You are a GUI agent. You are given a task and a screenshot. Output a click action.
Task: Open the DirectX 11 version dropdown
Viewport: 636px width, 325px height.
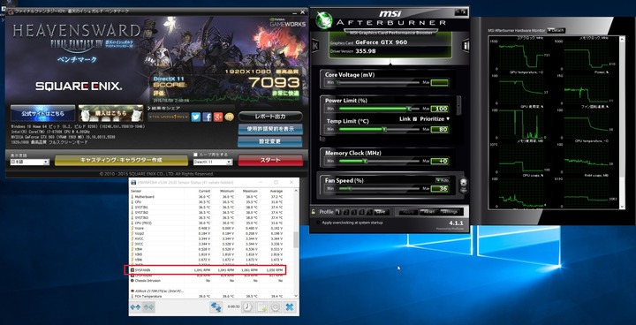point(213,162)
